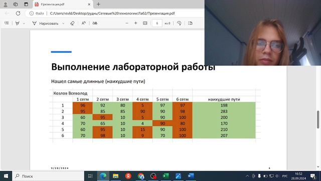Open the notification center
The image size is (321, 181).
[x=313, y=176]
